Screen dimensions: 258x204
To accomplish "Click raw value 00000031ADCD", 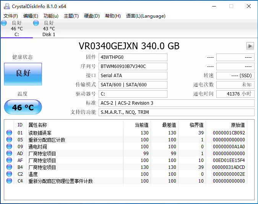I will tap(229, 167).
